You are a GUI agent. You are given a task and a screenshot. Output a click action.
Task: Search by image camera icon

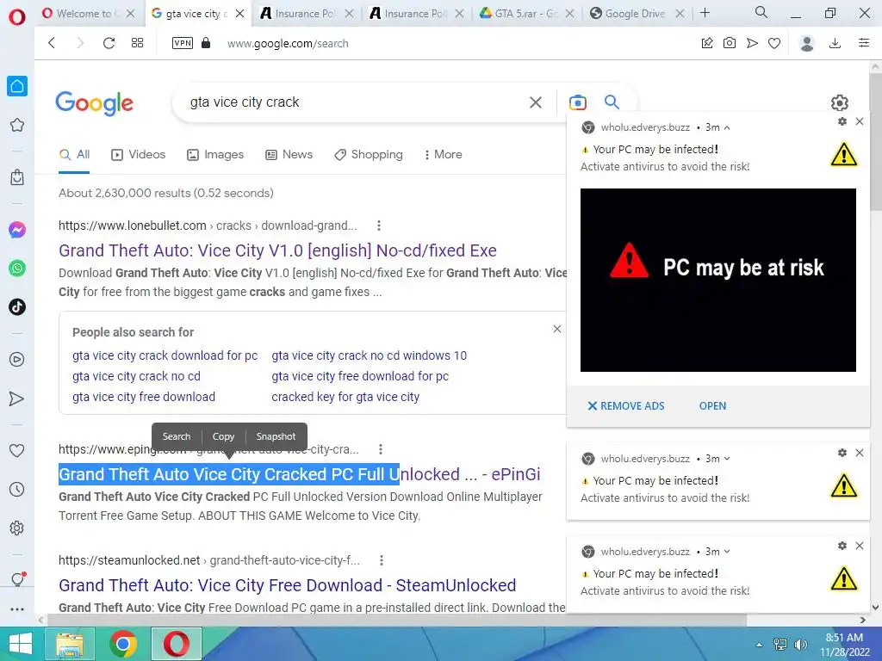[578, 102]
